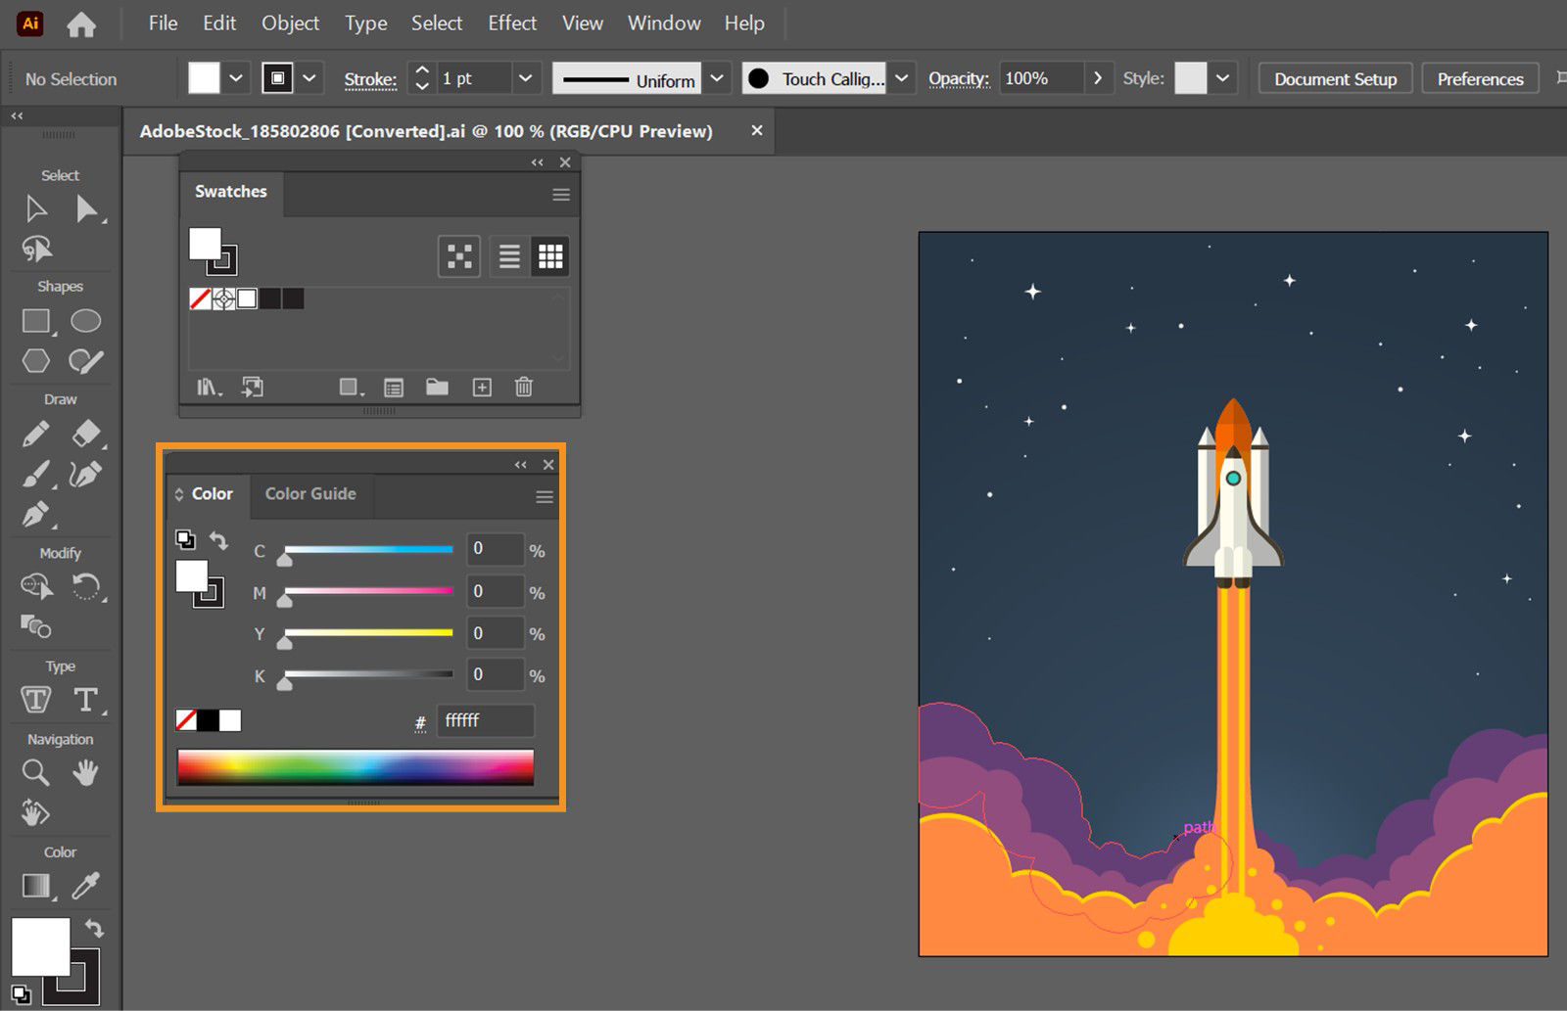The image size is (1567, 1011).
Task: Toggle swatch list view in Swatches panel
Action: click(x=508, y=255)
